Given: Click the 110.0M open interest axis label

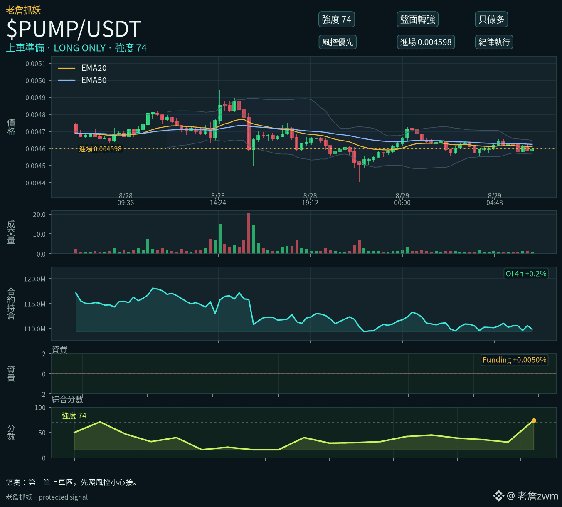Looking at the screenshot, I should (35, 329).
